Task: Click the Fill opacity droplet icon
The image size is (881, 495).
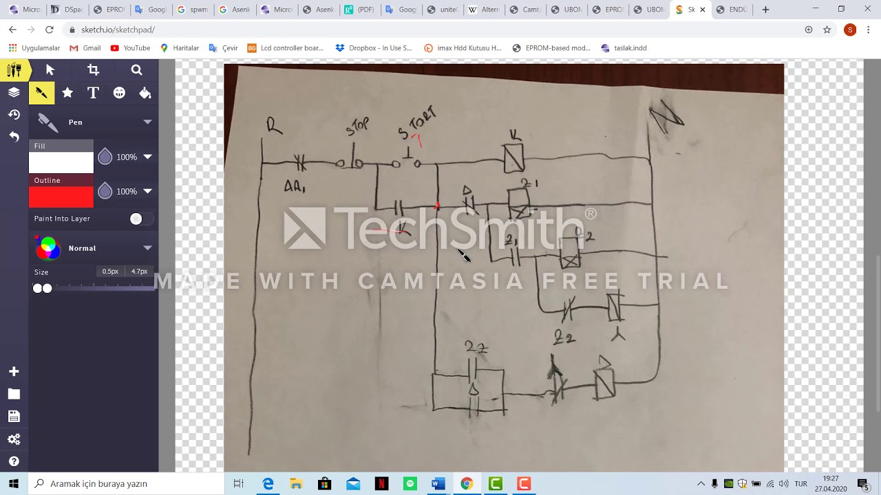Action: pos(105,157)
